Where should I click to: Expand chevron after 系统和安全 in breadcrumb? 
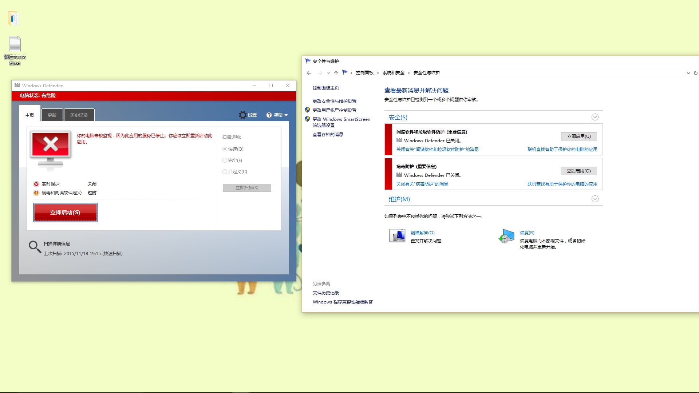[x=409, y=73]
